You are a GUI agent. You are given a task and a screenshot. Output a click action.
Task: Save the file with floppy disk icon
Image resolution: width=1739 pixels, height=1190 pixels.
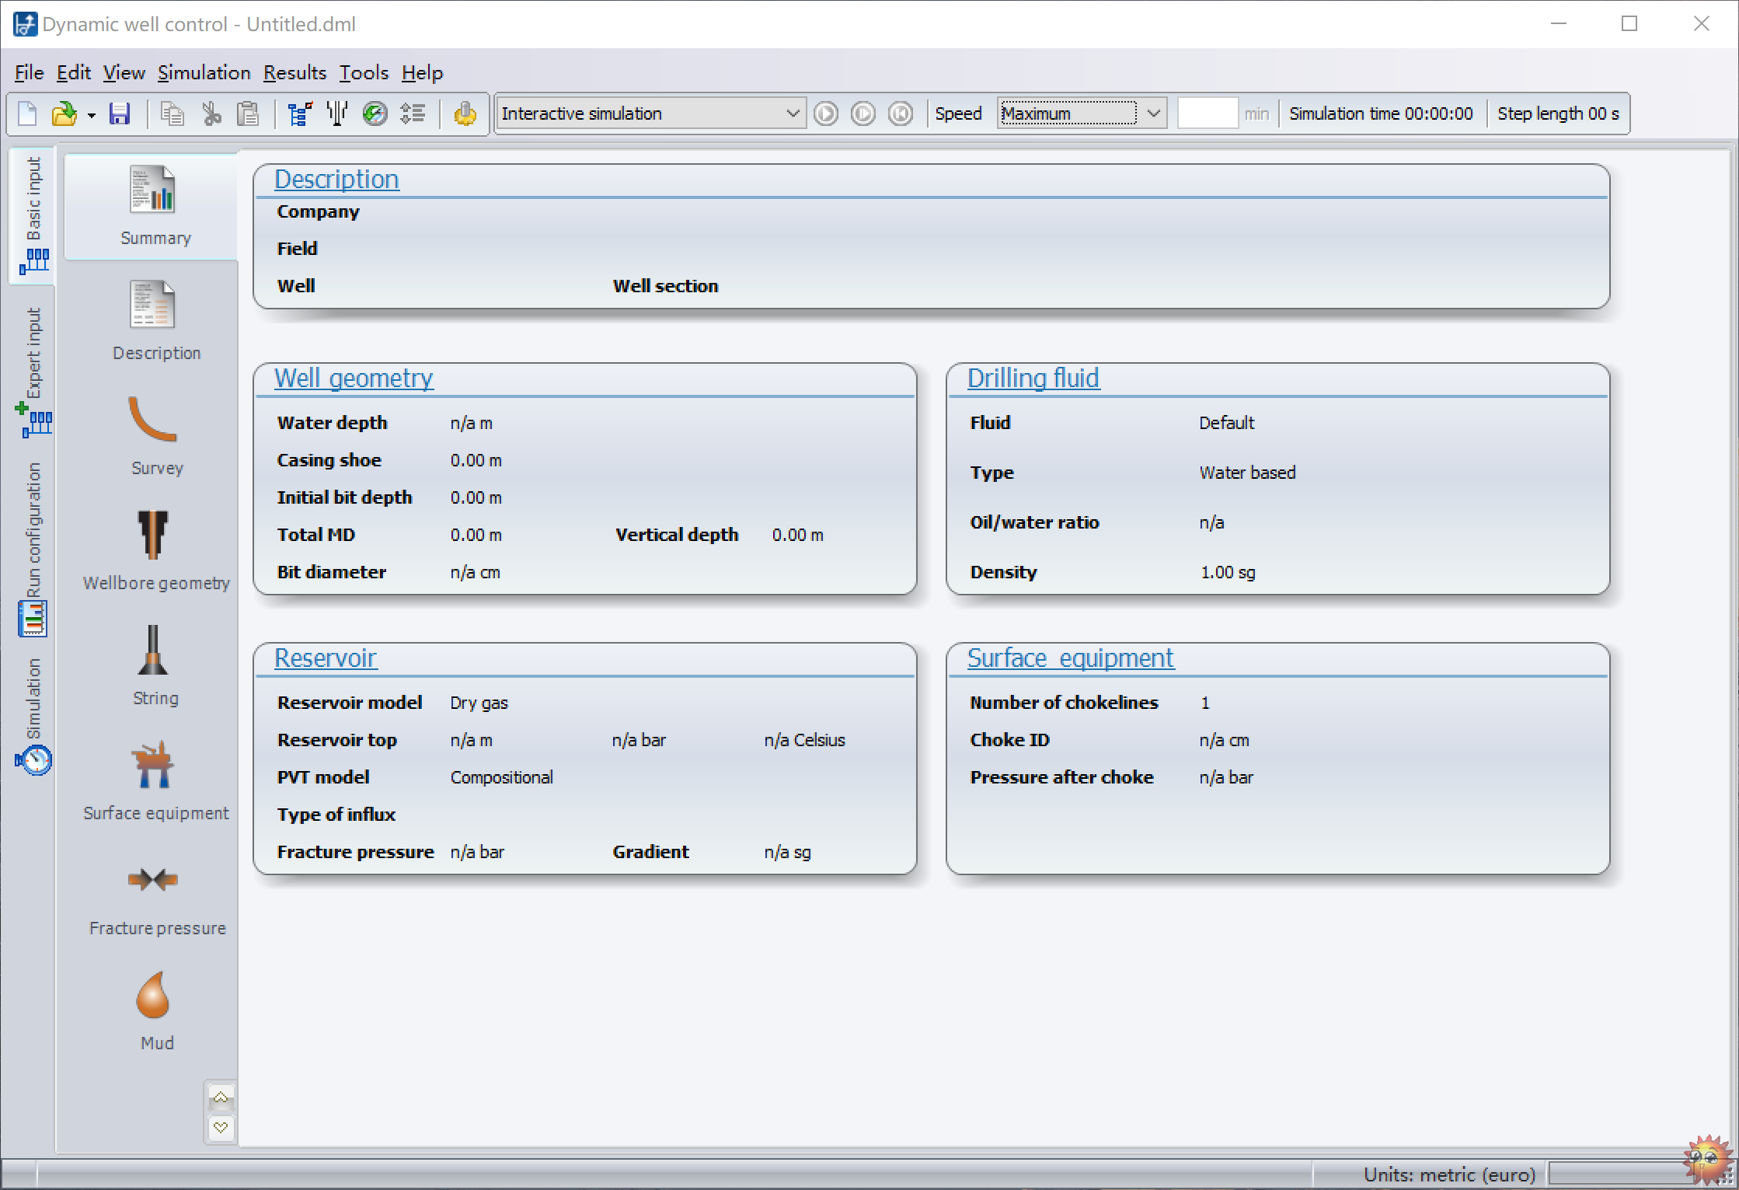(119, 114)
